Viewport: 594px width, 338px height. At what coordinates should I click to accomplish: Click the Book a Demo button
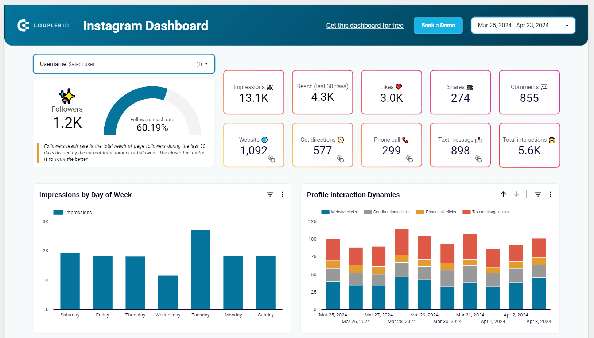click(x=438, y=25)
